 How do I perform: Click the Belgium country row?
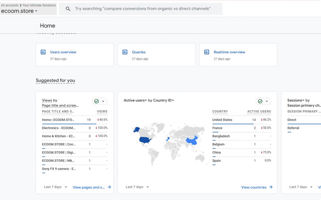(x=242, y=144)
